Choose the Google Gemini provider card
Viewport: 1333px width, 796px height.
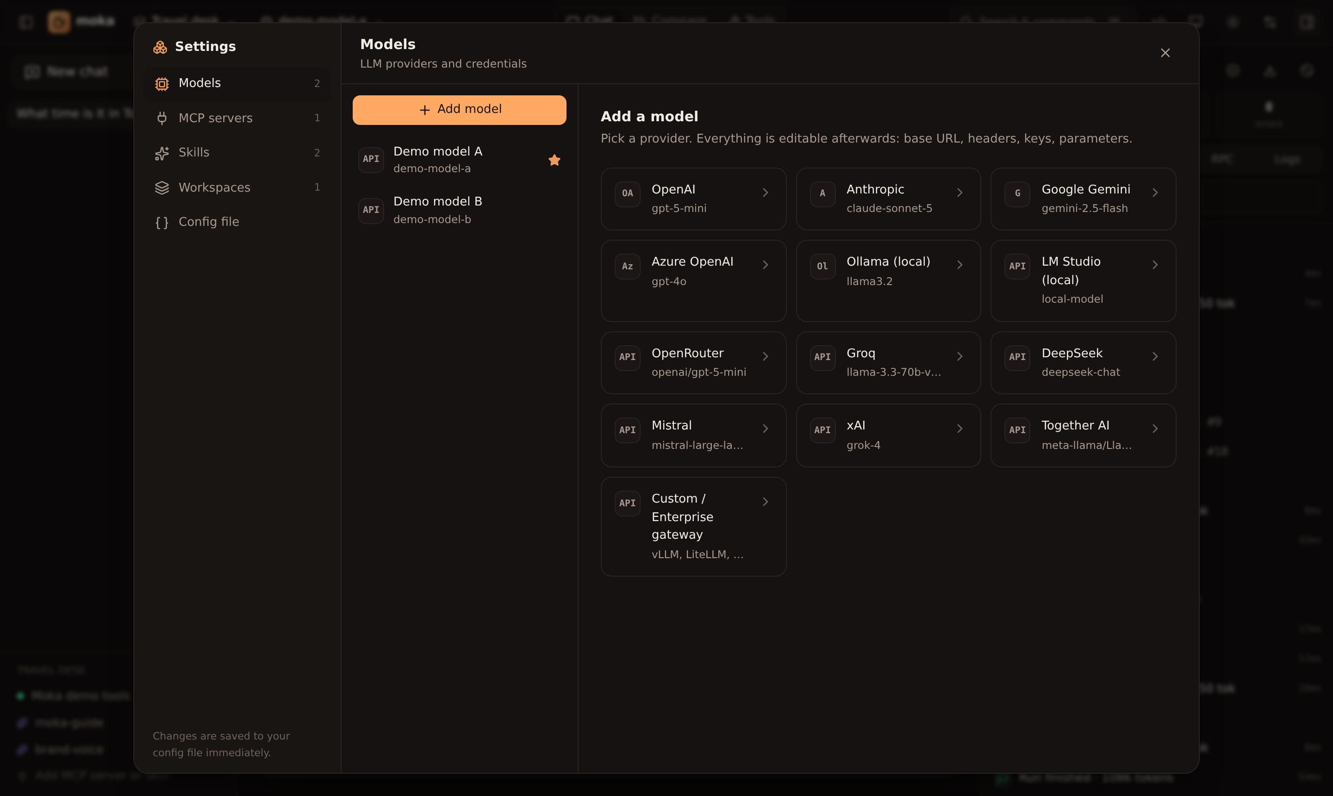tap(1083, 199)
